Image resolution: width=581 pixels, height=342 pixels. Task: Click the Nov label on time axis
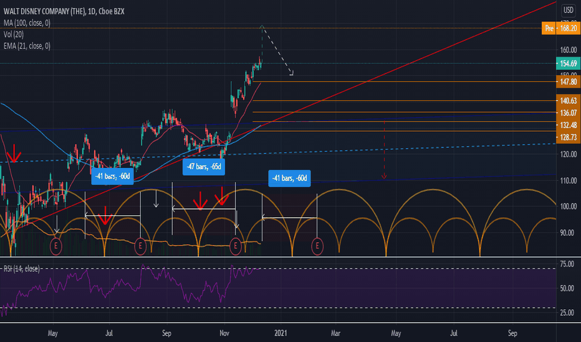[224, 333]
